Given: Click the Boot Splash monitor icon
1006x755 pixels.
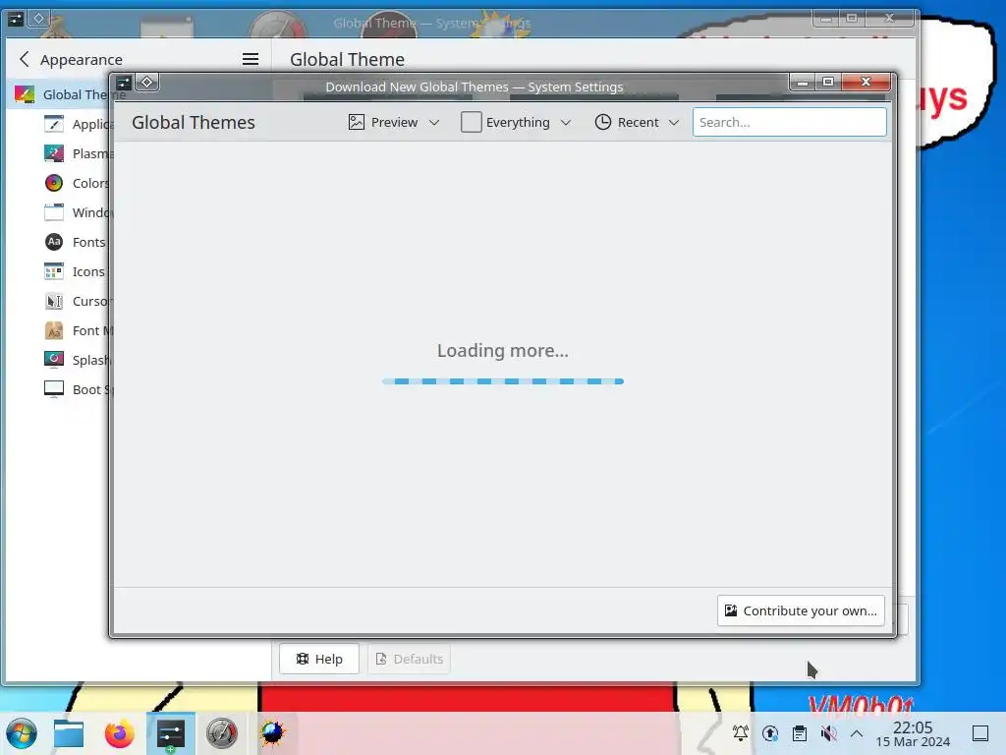Looking at the screenshot, I should pos(54,389).
